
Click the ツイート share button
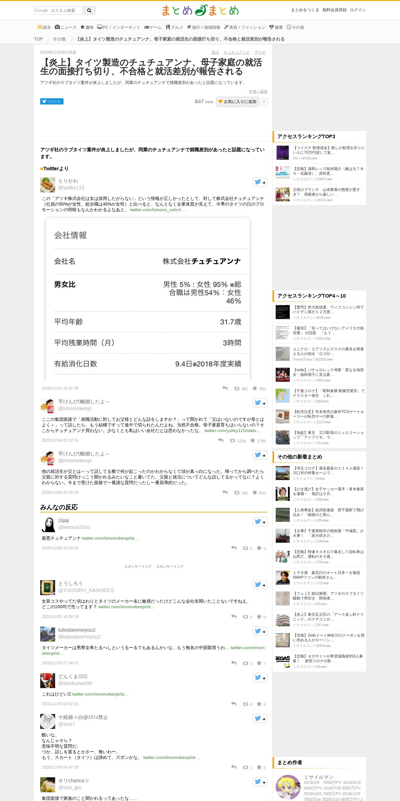click(x=52, y=101)
